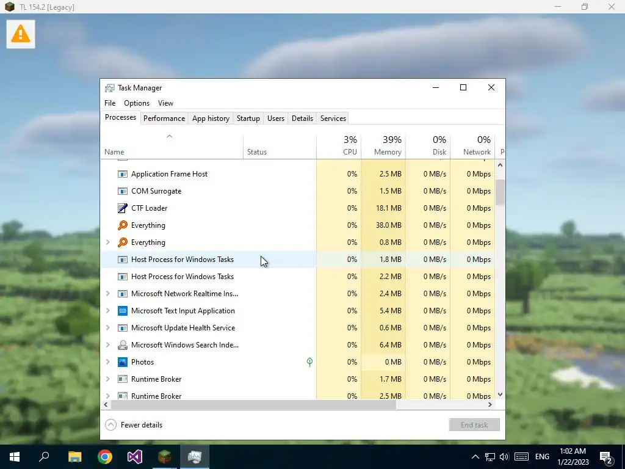Open the touch keyboard tray icon
Screen dimensions: 625x469
[521, 457]
